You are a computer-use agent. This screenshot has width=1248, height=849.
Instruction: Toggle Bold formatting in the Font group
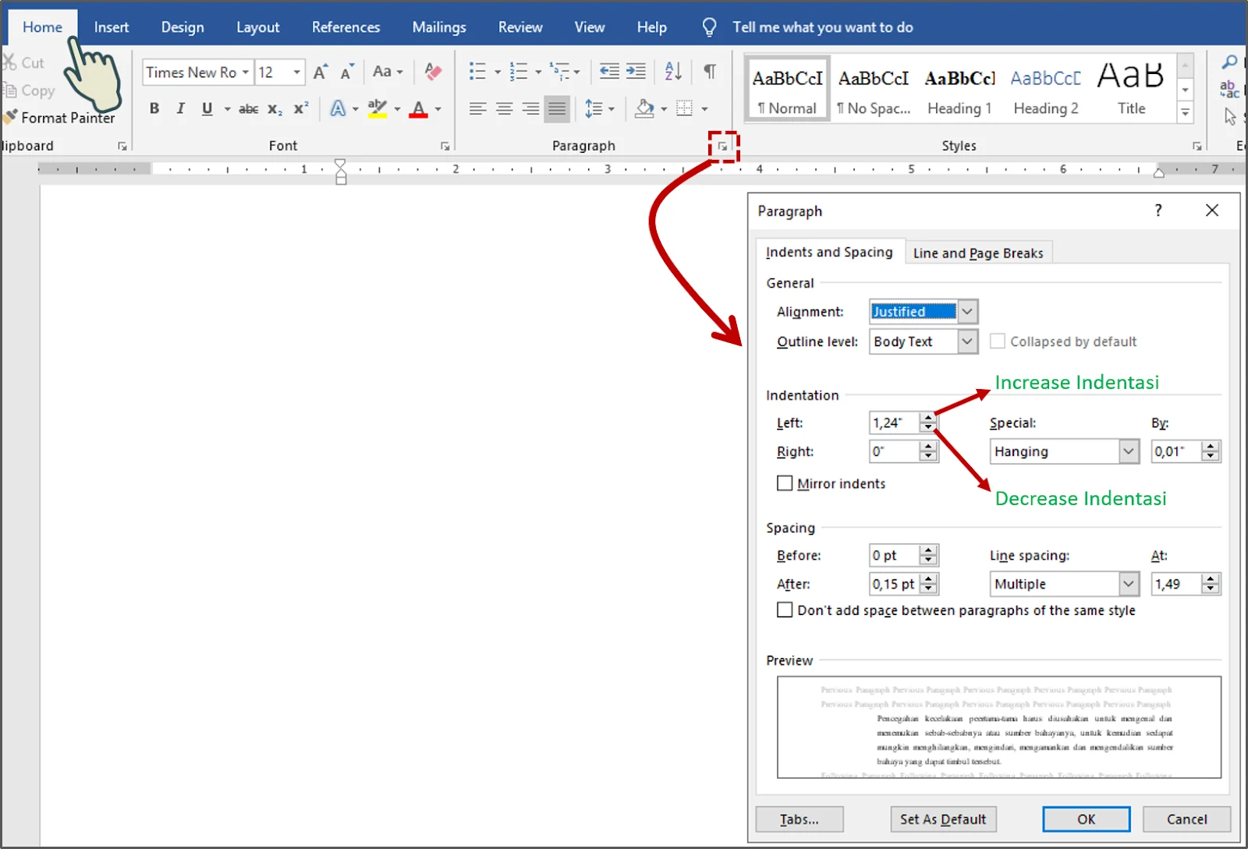tap(154, 108)
